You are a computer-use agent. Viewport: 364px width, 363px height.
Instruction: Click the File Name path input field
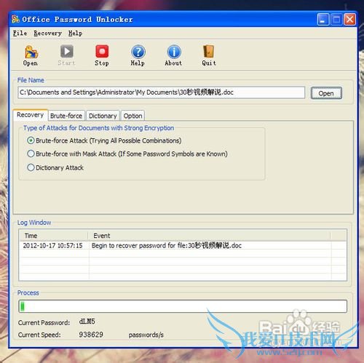click(161, 92)
